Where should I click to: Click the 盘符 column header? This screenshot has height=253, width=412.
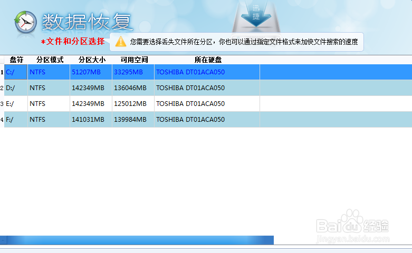[16, 60]
